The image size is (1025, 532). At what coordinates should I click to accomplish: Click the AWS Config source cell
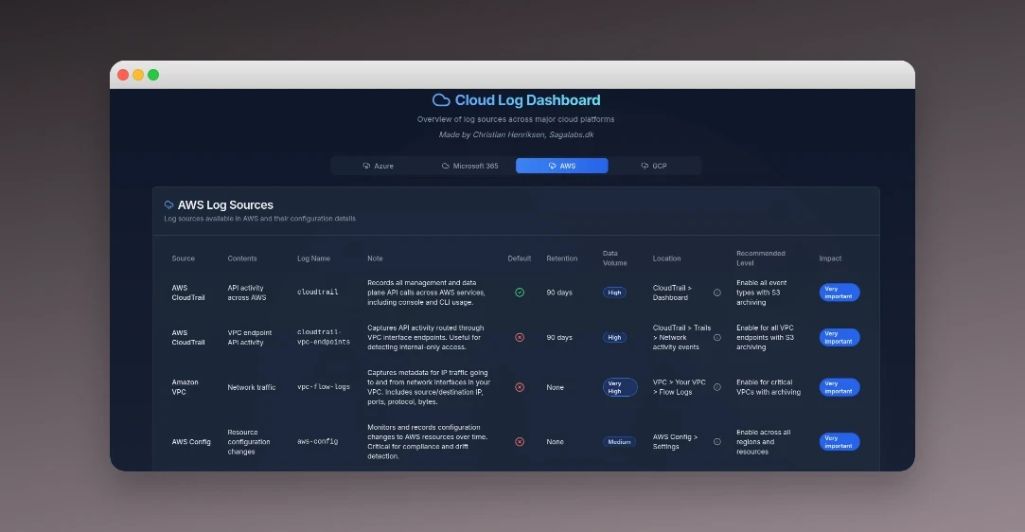tap(191, 442)
